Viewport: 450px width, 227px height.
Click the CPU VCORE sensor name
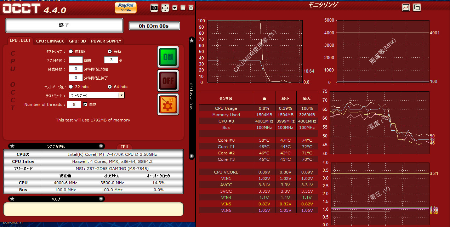click(226, 172)
